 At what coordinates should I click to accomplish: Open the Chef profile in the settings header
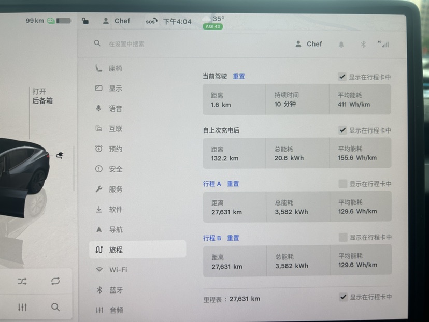(x=309, y=44)
